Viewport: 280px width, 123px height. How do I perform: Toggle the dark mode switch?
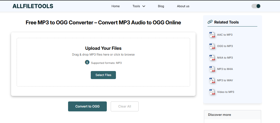pos(256,6)
